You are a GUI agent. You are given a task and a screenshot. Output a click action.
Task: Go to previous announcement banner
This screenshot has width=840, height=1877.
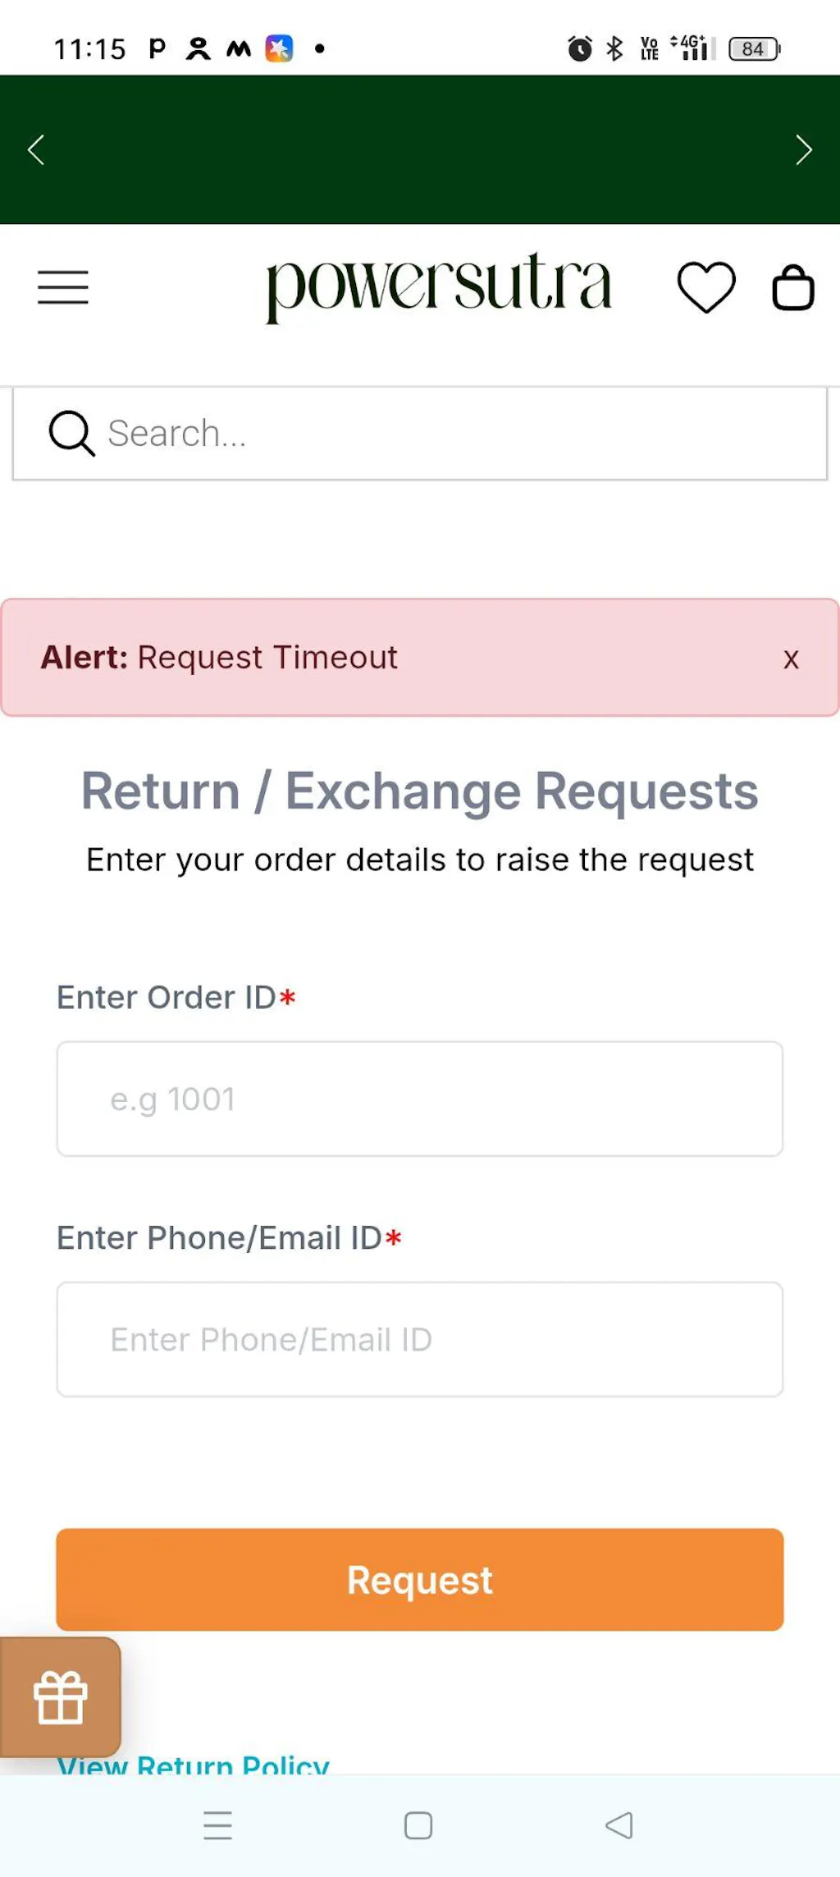pos(36,149)
